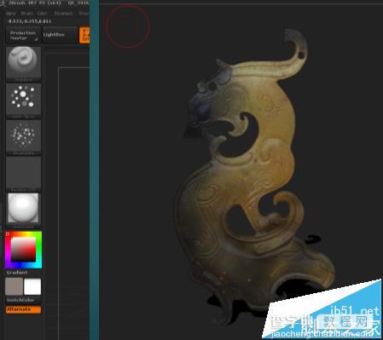Pick a color in the color picker square
Viewport: 383px width, 340px height.
click(x=23, y=250)
